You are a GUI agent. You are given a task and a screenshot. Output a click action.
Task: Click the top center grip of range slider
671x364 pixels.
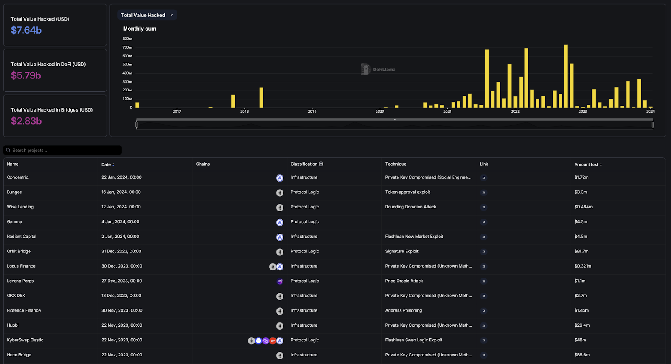395,120
